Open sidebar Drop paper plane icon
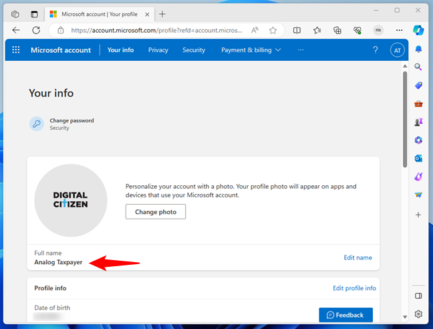The image size is (433, 329). click(418, 195)
